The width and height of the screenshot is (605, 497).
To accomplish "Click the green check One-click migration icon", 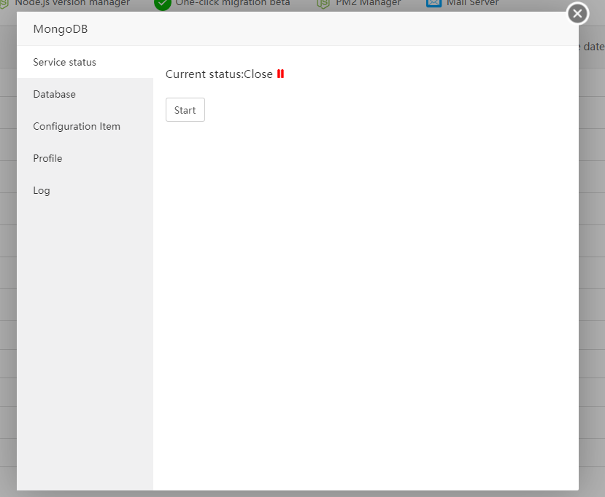I will (163, 4).
